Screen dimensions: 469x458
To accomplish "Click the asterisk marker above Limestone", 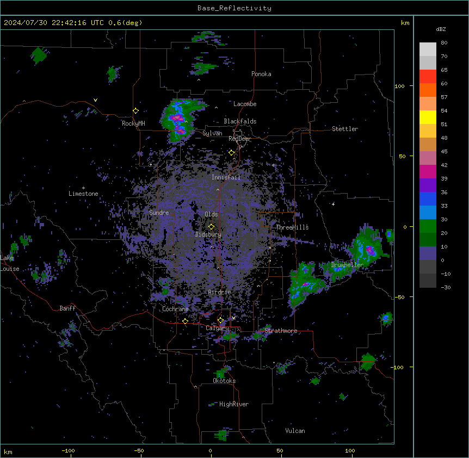I will coord(83,188).
